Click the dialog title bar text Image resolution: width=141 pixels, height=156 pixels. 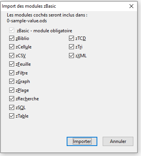tap(29, 6)
